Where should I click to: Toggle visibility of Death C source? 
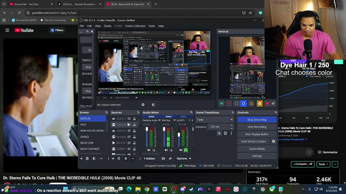(x=129, y=119)
